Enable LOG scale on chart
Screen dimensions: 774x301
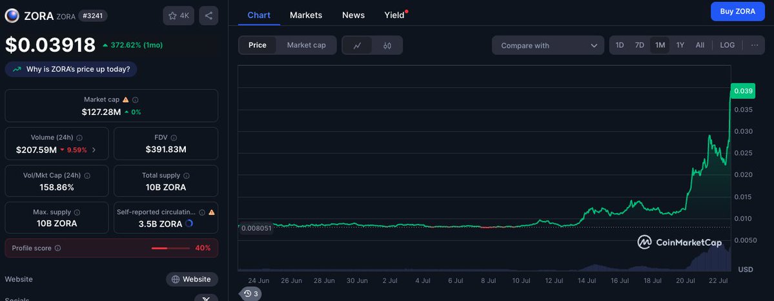(x=727, y=45)
